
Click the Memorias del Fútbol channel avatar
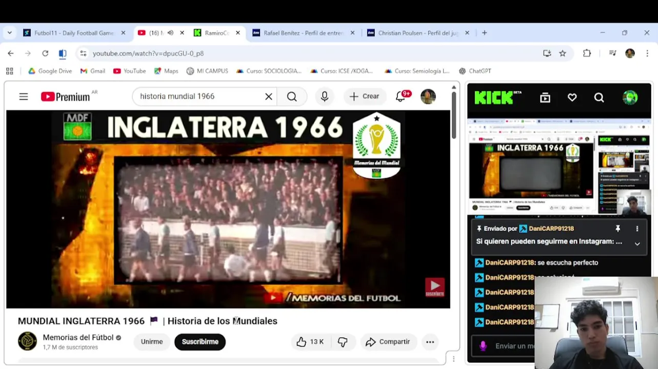pos(28,341)
